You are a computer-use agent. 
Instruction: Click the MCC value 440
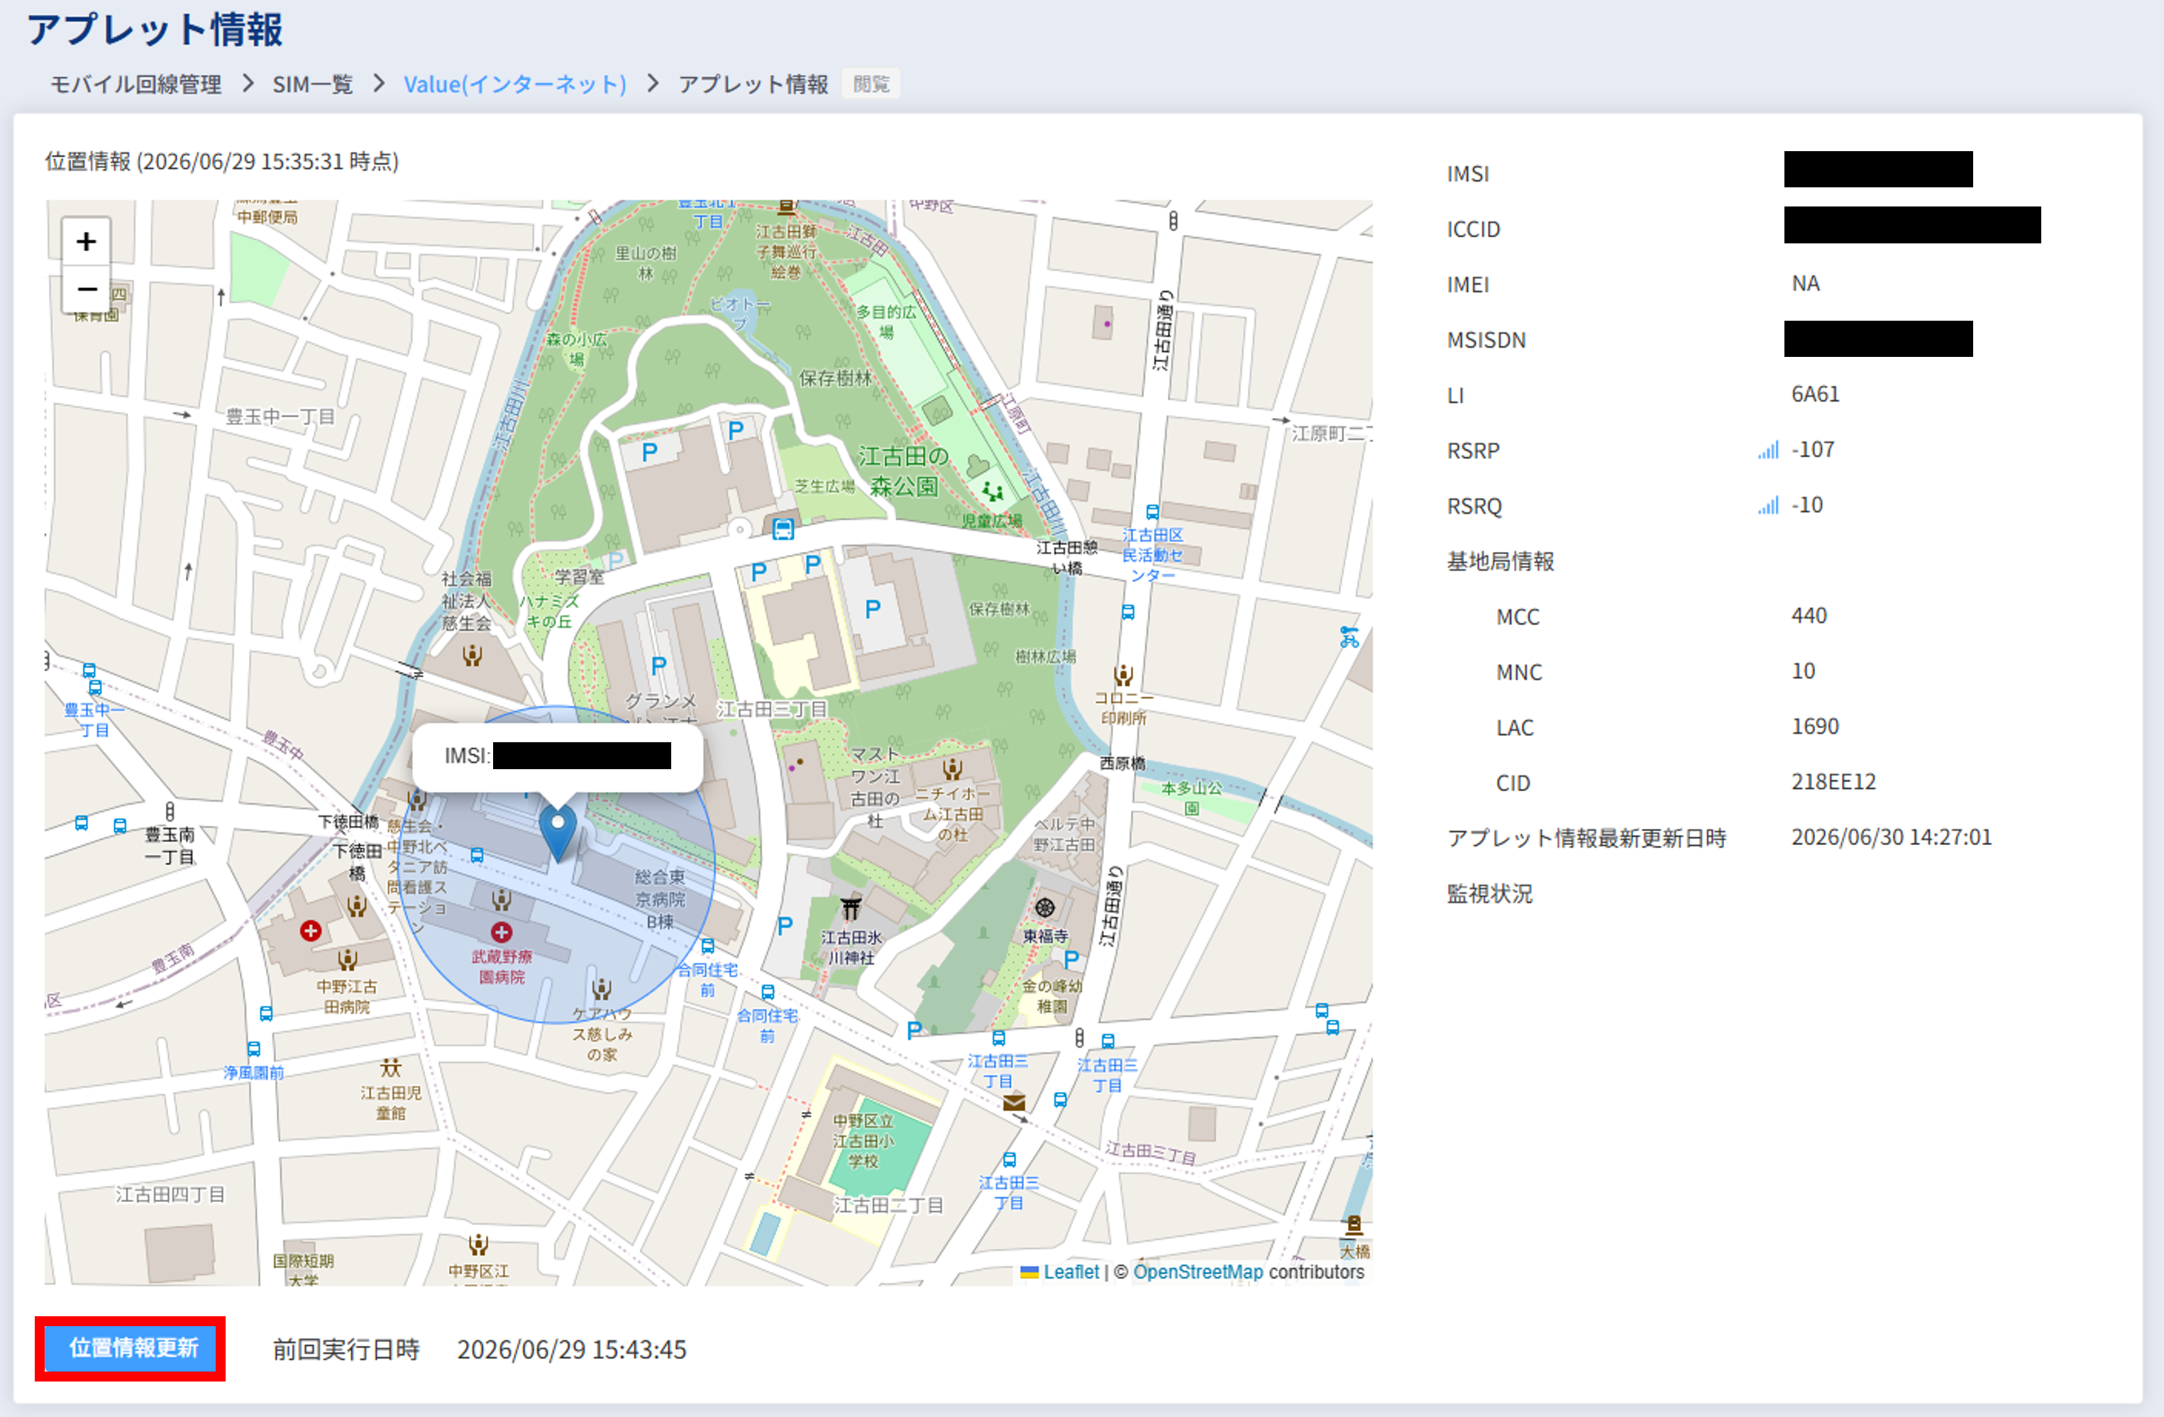(1809, 616)
